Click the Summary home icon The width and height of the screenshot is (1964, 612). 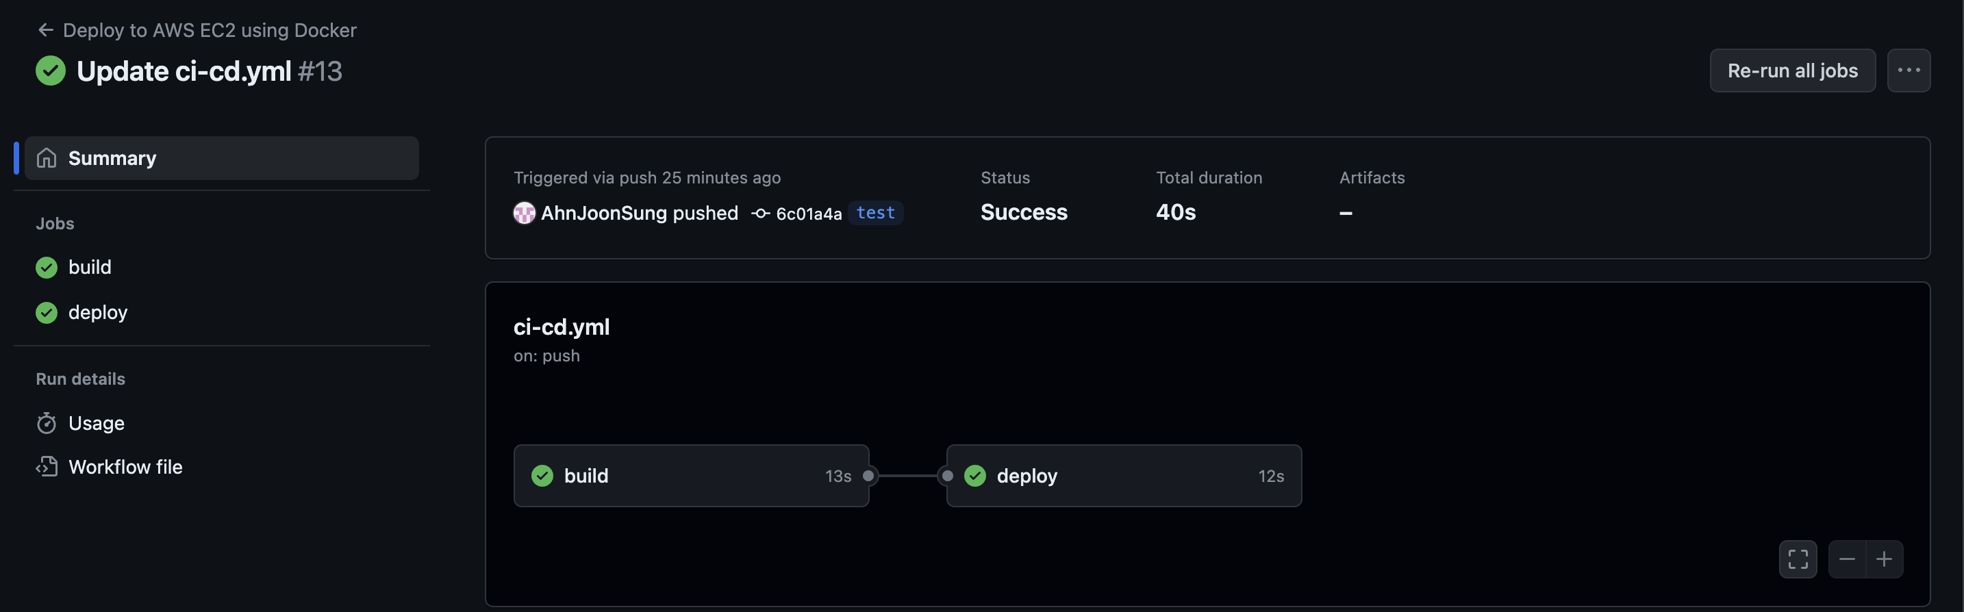(x=47, y=157)
